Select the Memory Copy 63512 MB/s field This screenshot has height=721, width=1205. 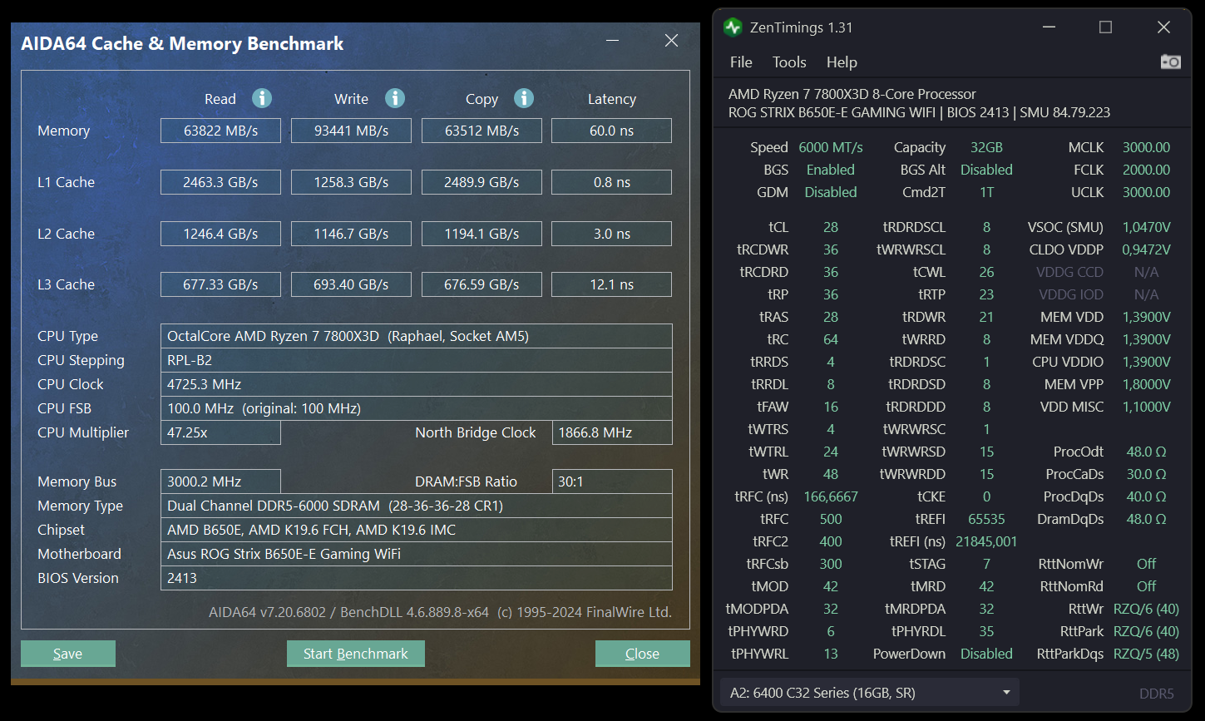click(x=482, y=131)
